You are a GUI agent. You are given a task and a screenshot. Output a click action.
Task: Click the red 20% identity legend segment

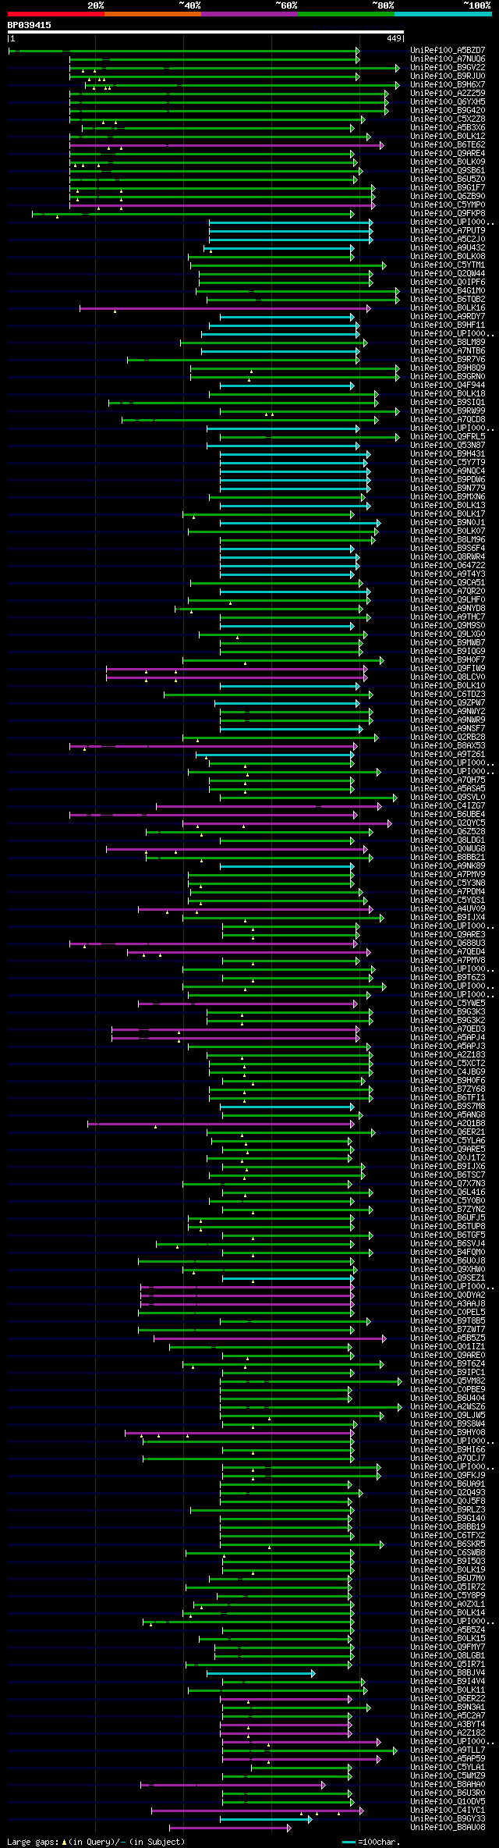(x=56, y=14)
